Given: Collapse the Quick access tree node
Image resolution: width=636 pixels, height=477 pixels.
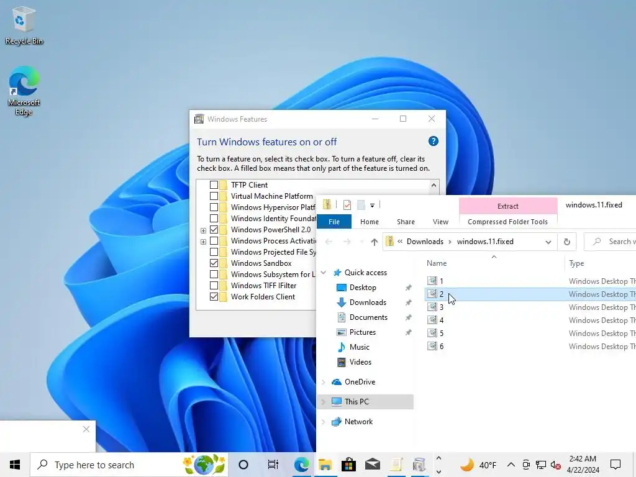Looking at the screenshot, I should tap(323, 273).
